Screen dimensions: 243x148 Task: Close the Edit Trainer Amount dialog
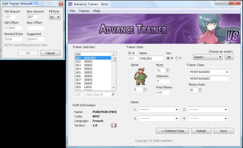(x=61, y=4)
